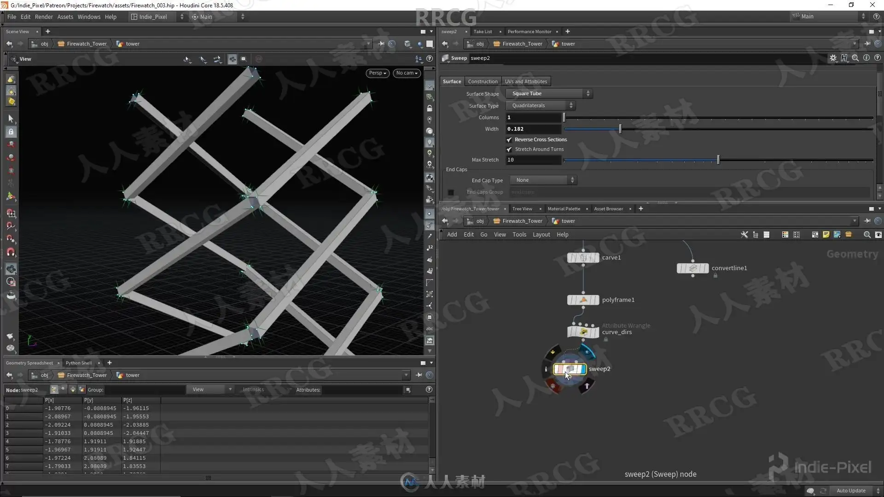
Task: Toggle Stretch Around Turns checkbox
Action: (x=509, y=150)
